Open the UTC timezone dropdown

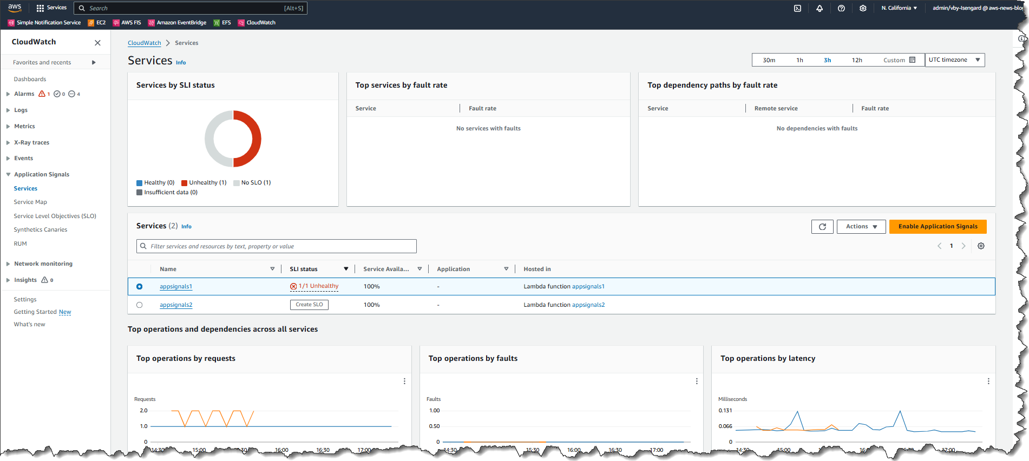click(955, 60)
